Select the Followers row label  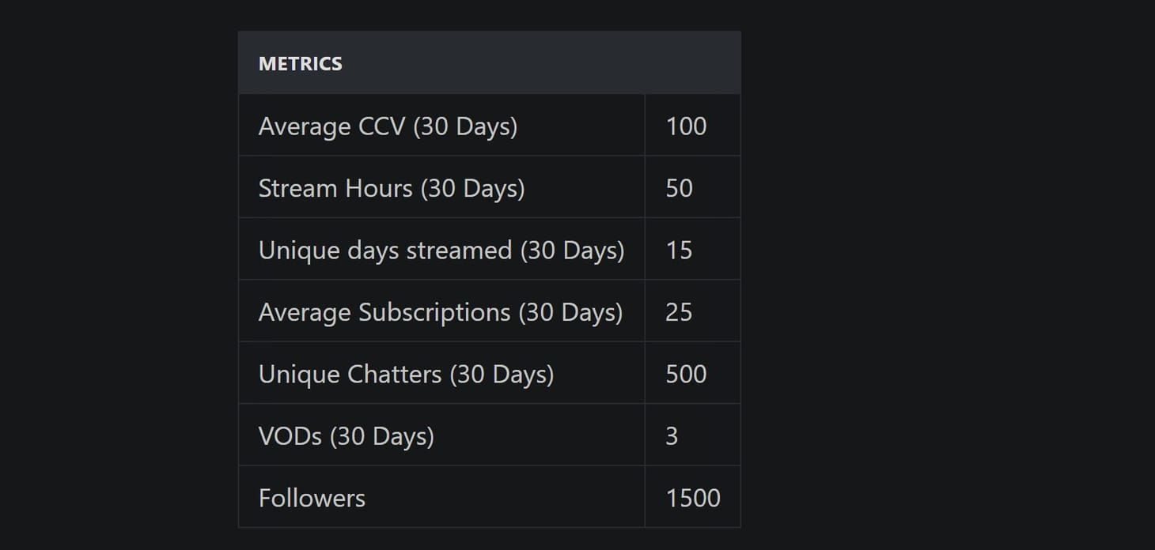click(312, 499)
